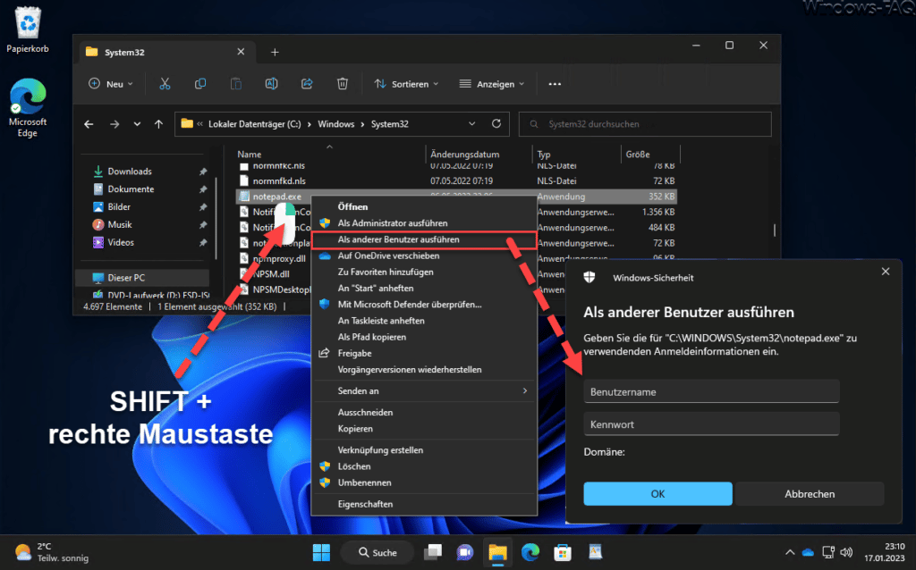Close the System32 tab
The image size is (916, 570).
click(x=241, y=52)
